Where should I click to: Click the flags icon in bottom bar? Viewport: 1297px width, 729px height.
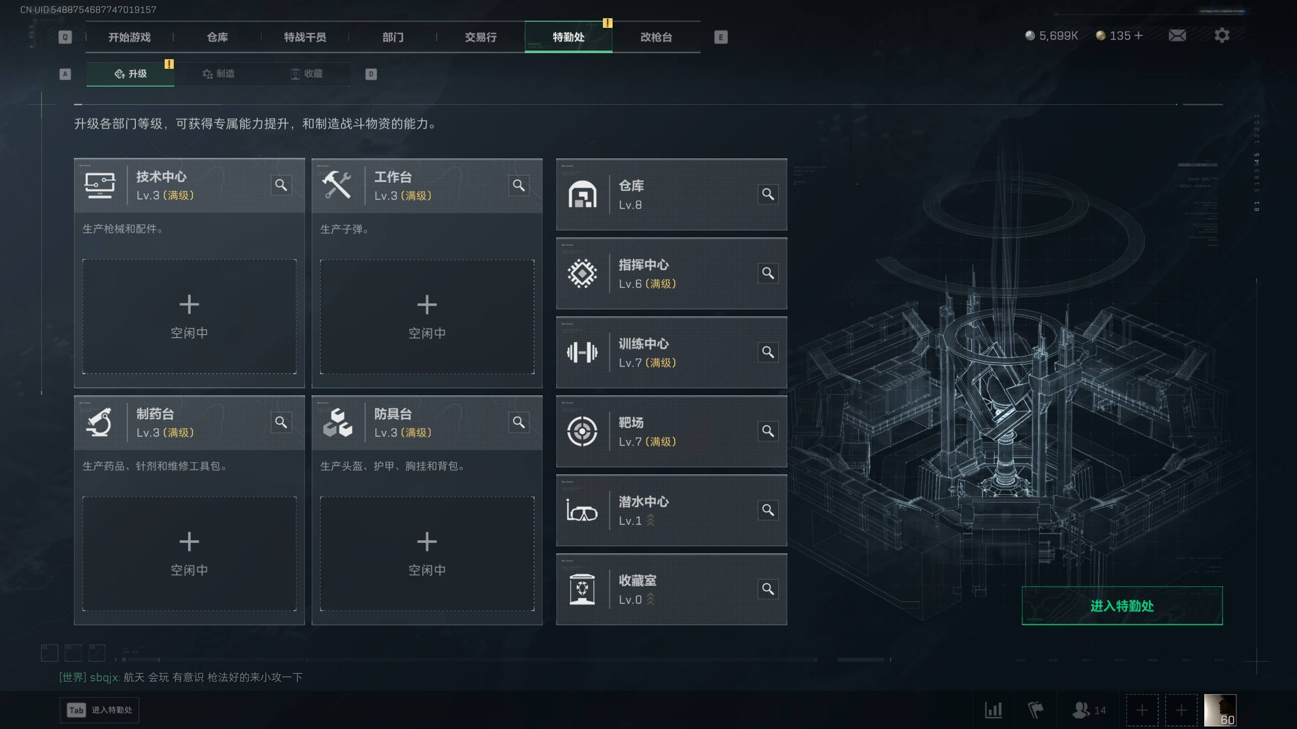[1036, 710]
